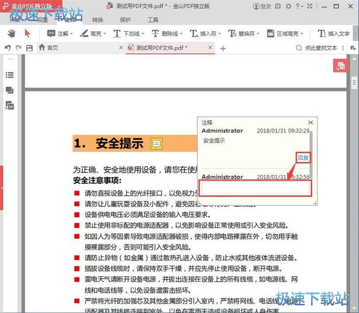Viewport: 359px width, 313px height.
Task: Click the 高亮 highlighter pen icon
Action: point(84,34)
